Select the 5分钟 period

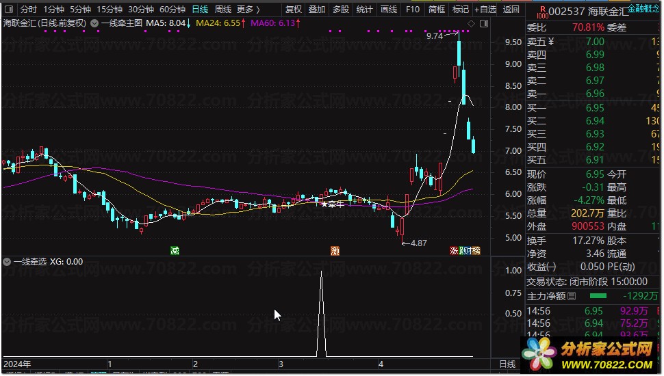(81, 10)
